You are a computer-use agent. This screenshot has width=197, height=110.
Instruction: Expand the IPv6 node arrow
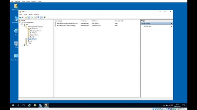[x=22, y=45]
